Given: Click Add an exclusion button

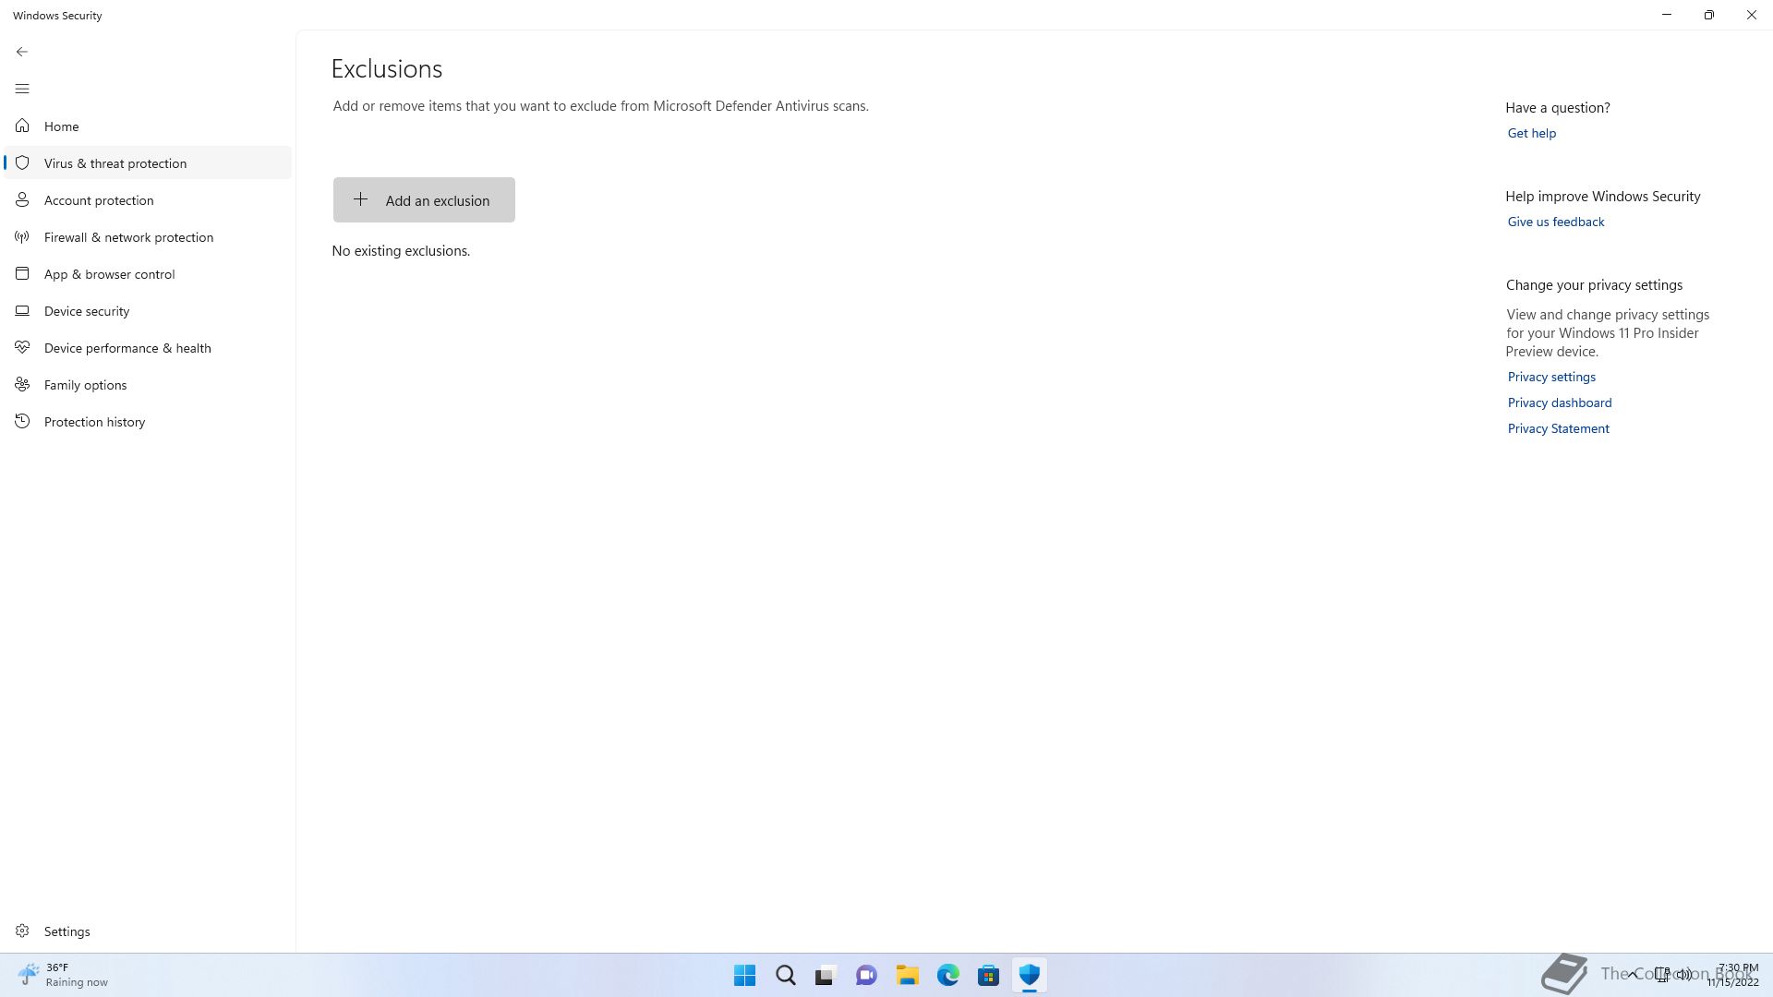Looking at the screenshot, I should (424, 200).
